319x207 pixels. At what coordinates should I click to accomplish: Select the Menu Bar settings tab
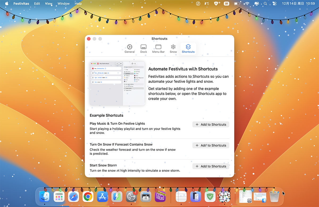coord(158,49)
